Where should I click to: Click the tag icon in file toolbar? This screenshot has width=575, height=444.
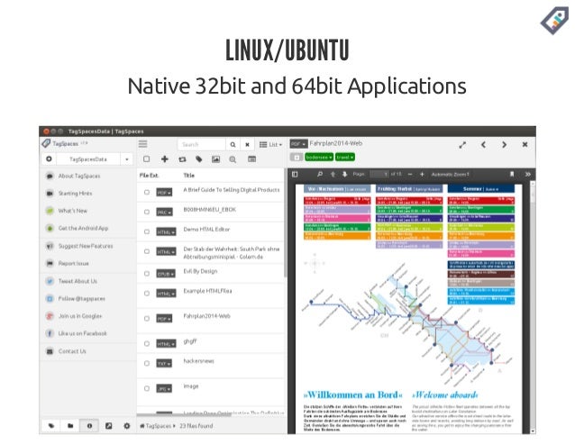pyautogui.click(x=199, y=159)
